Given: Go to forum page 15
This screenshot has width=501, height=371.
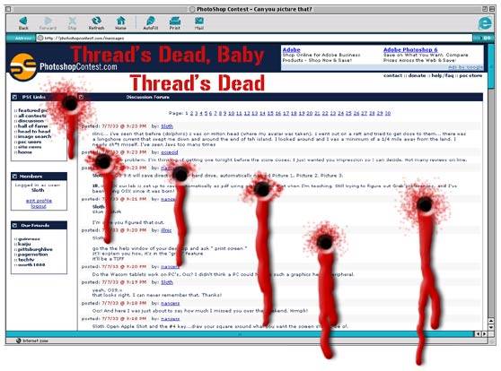Looking at the screenshot, I should click(x=270, y=113).
